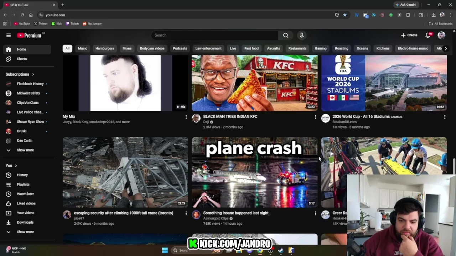
Task: Open the Subscriptions section chevron
Action: point(33,74)
